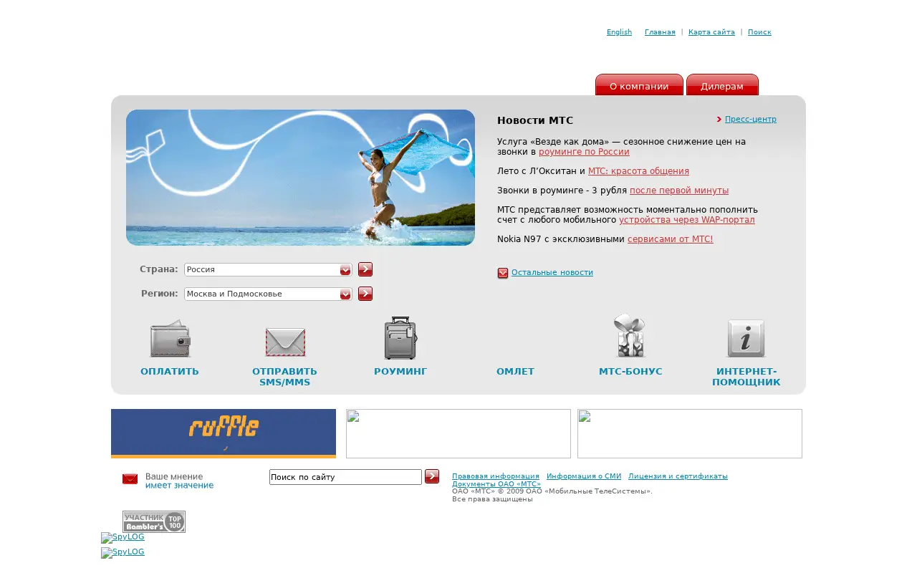This screenshot has width=917, height=573.
Task: Open the роуминге по России news link
Action: click(584, 152)
